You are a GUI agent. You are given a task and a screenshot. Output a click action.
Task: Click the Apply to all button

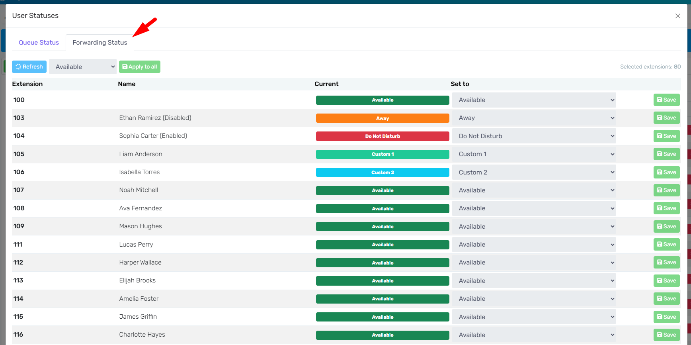click(x=139, y=67)
